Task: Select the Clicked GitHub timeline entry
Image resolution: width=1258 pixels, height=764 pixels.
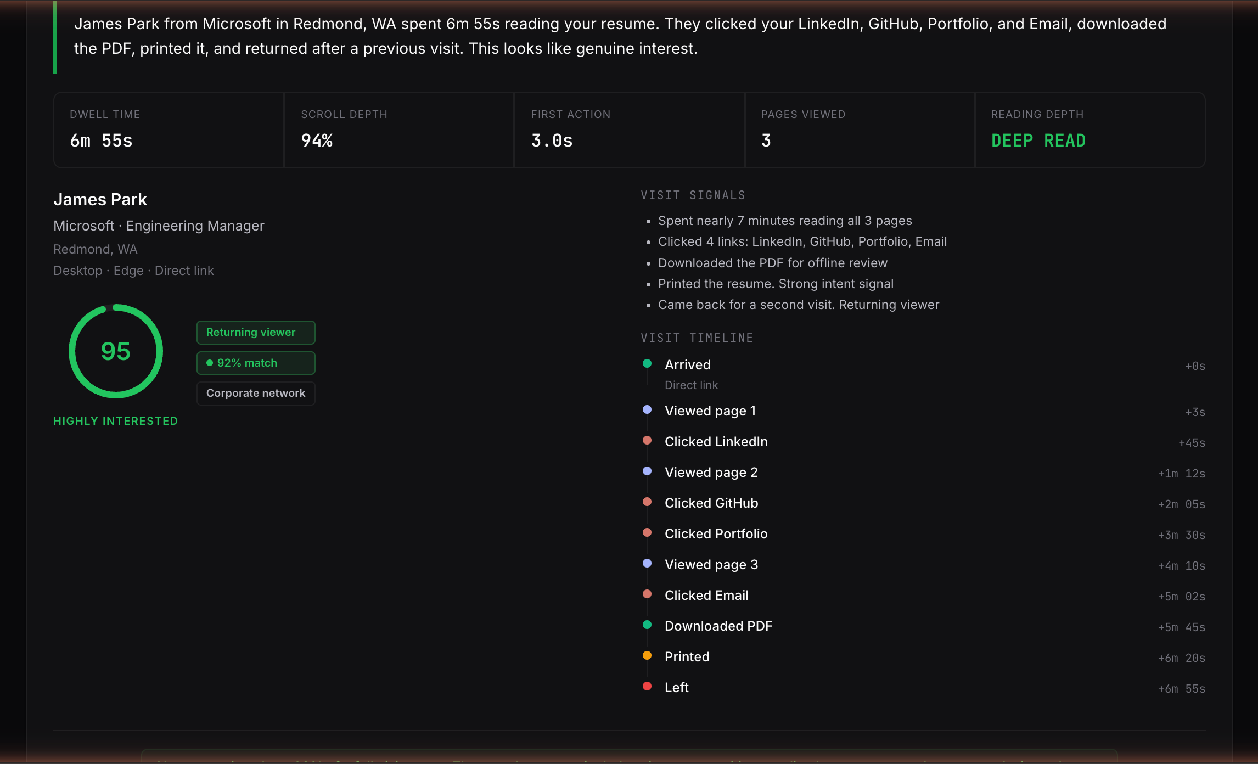Action: point(711,503)
